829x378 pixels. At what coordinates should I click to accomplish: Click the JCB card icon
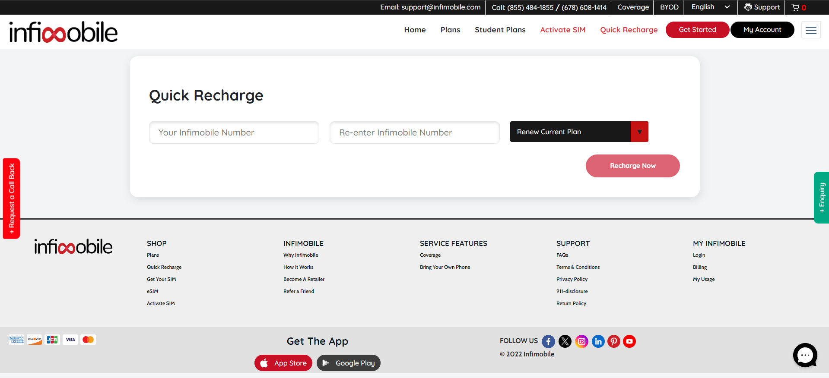[x=52, y=340]
